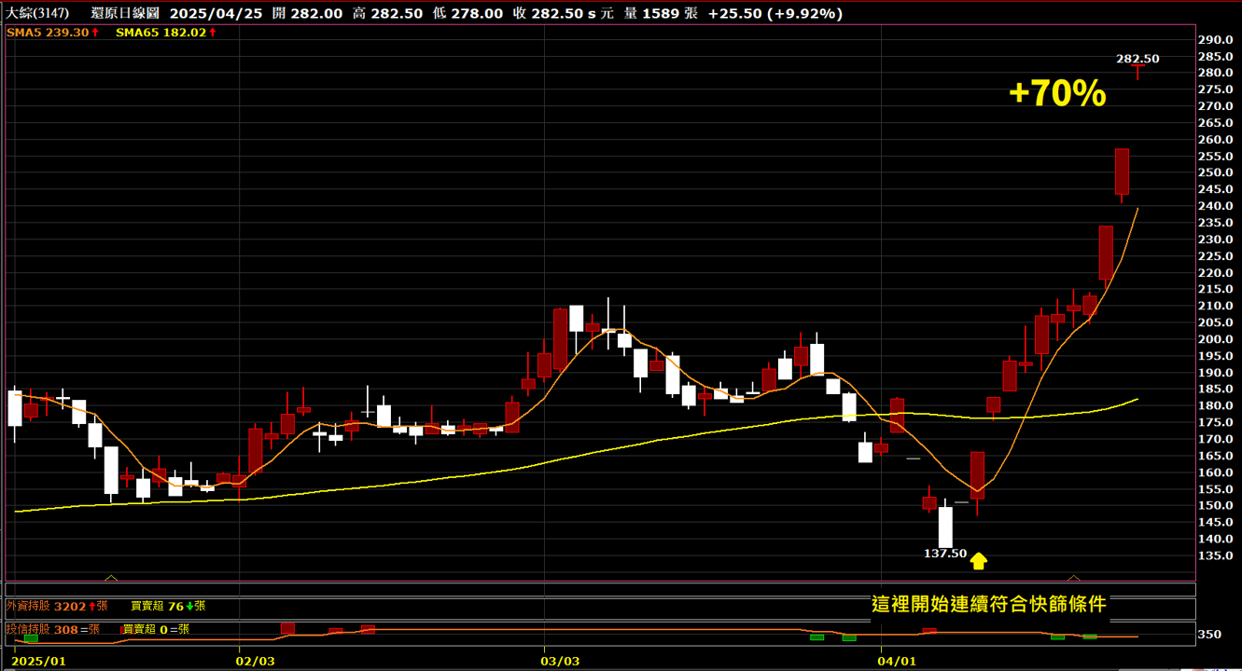Viewport: 1242px width, 671px height.
Task: Click the 外資持股 3202 張 label
Action: pos(58,606)
